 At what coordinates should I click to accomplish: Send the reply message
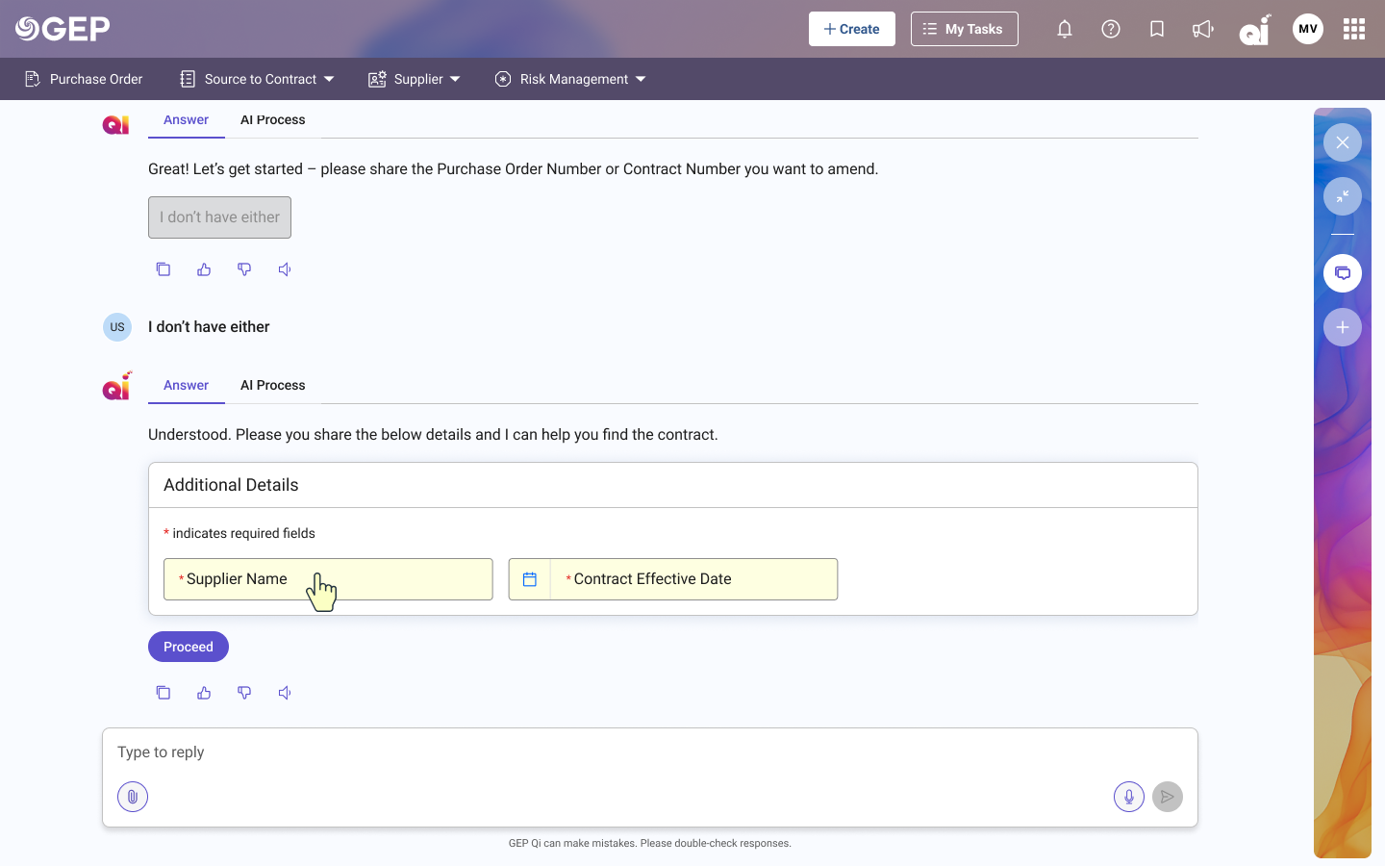(1168, 797)
